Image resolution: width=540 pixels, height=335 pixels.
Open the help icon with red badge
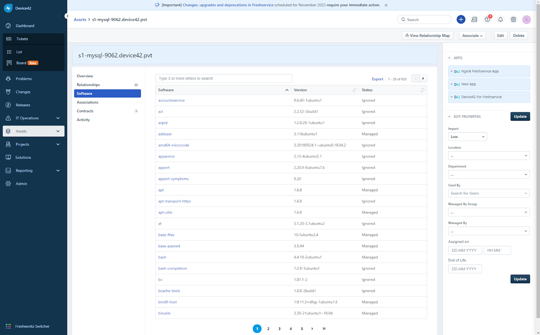[x=487, y=20]
